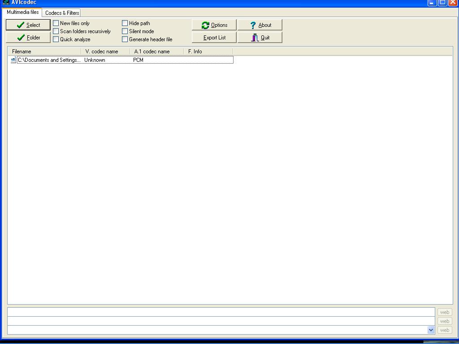This screenshot has height=344, width=459.
Task: Open the Options dialog
Action: (214, 25)
